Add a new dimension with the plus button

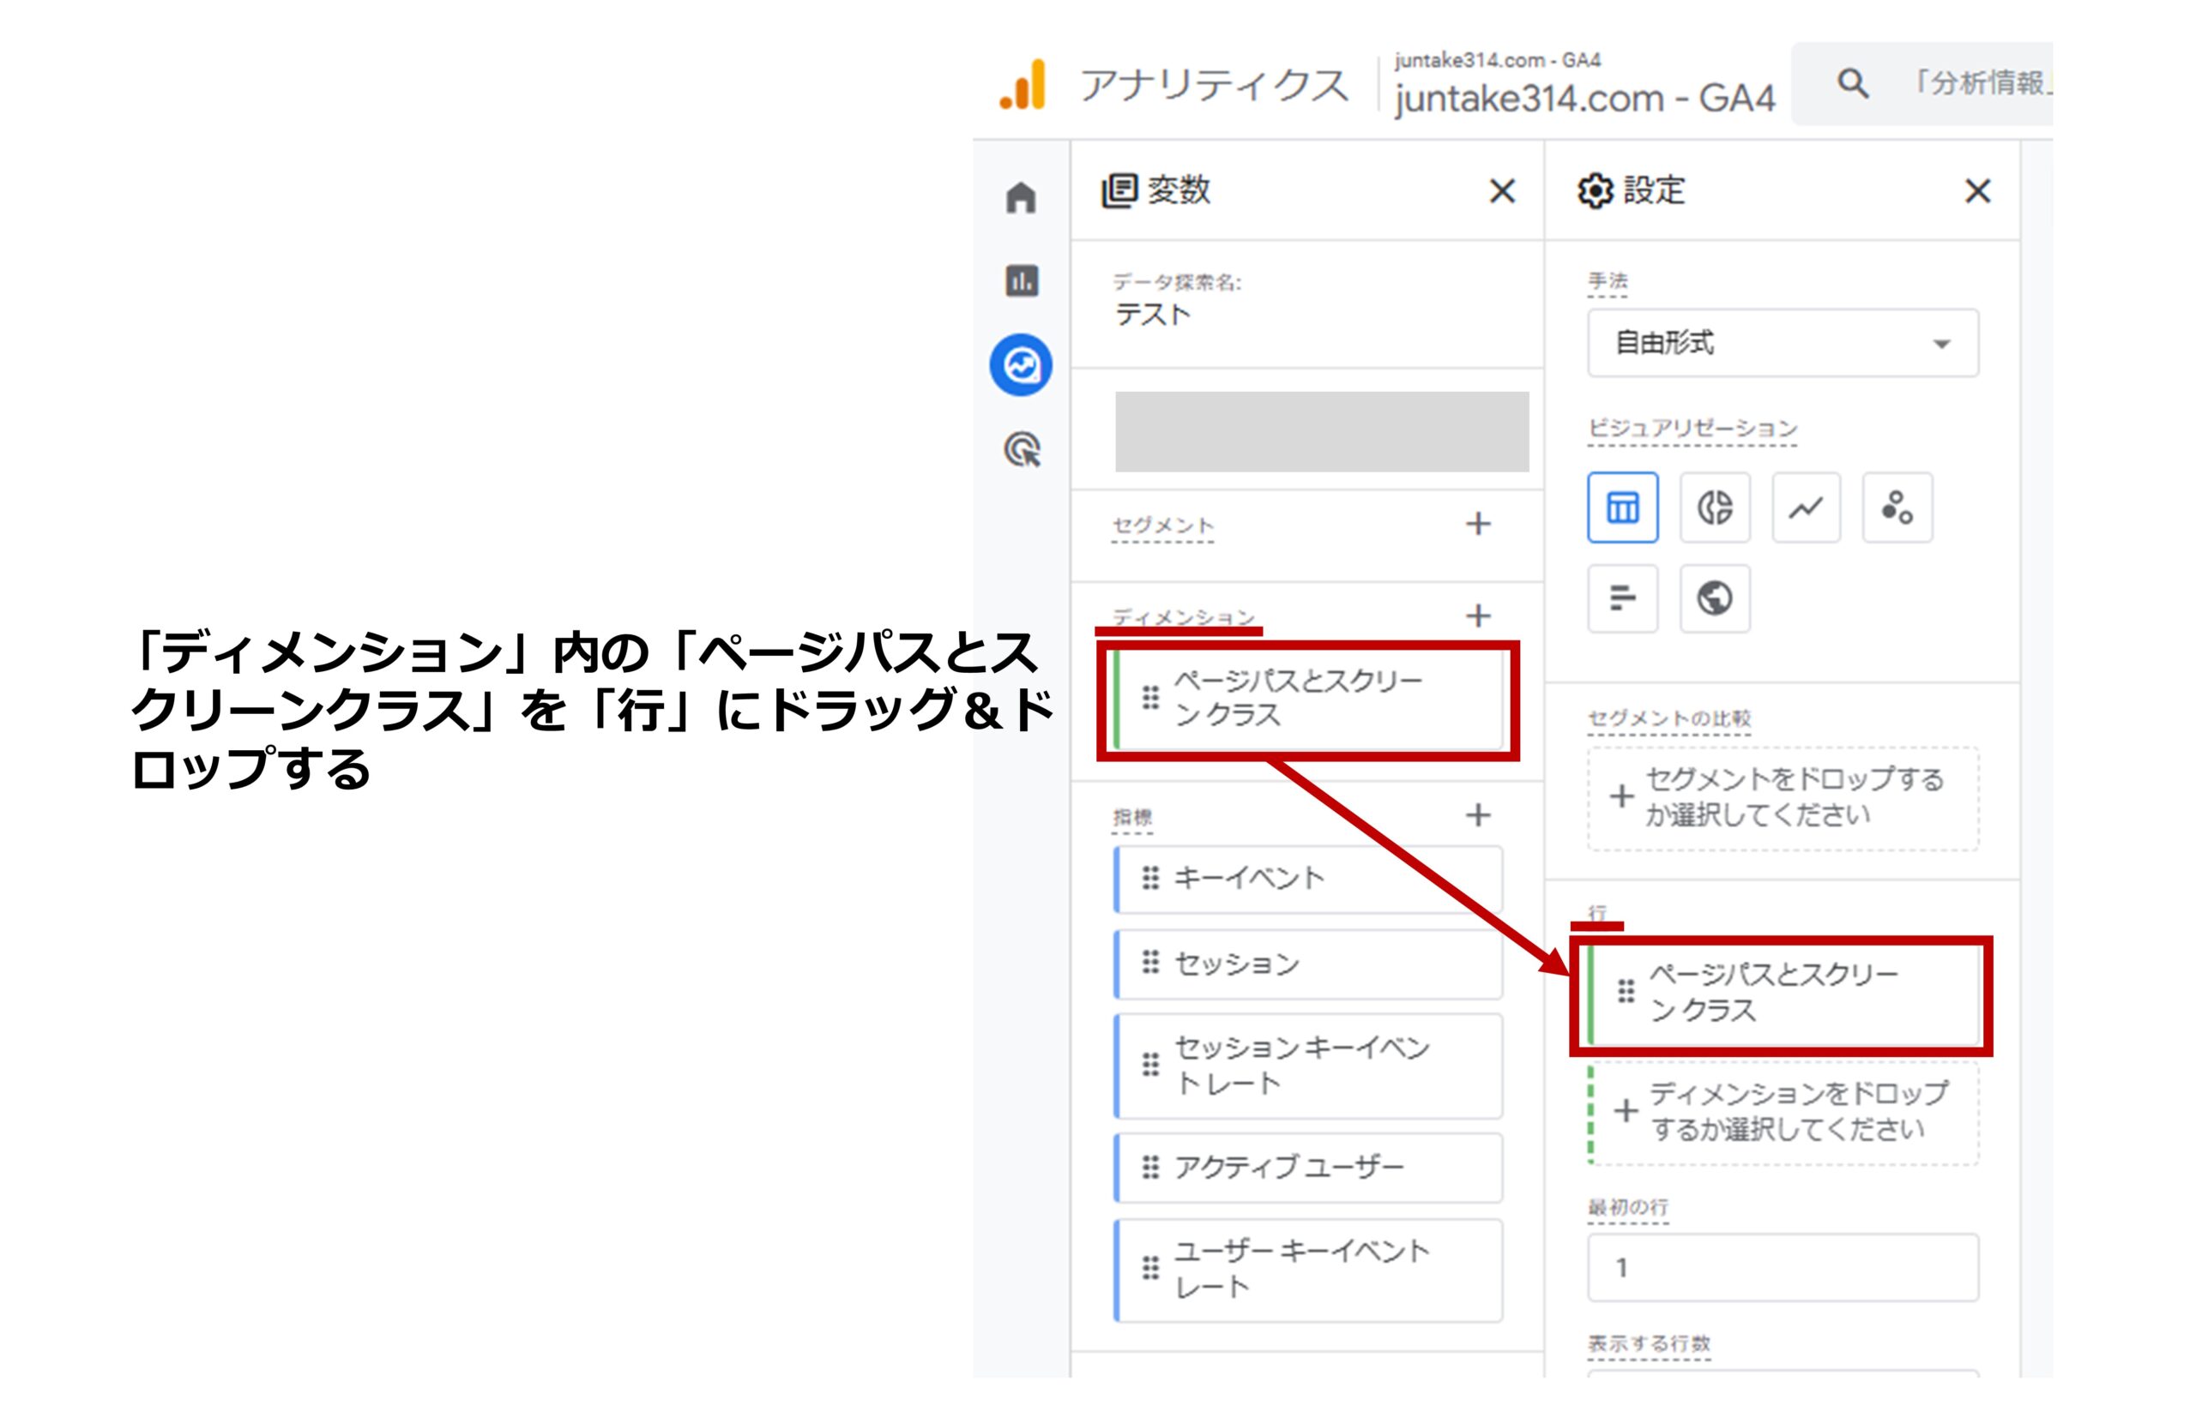point(1479,615)
